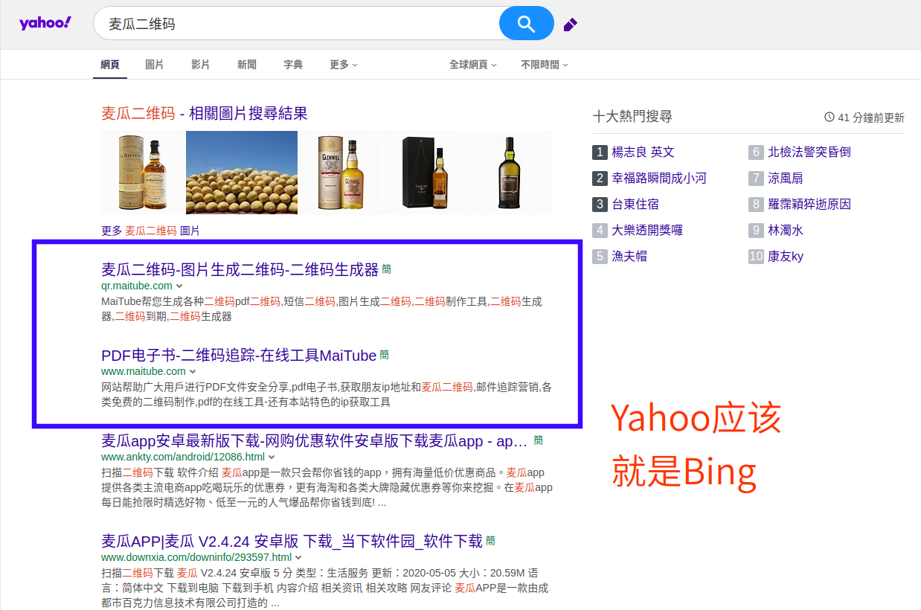
Task: Open the 麦瓜二维码 - 相關圖片搜尋結果 heading link
Action: click(x=205, y=114)
